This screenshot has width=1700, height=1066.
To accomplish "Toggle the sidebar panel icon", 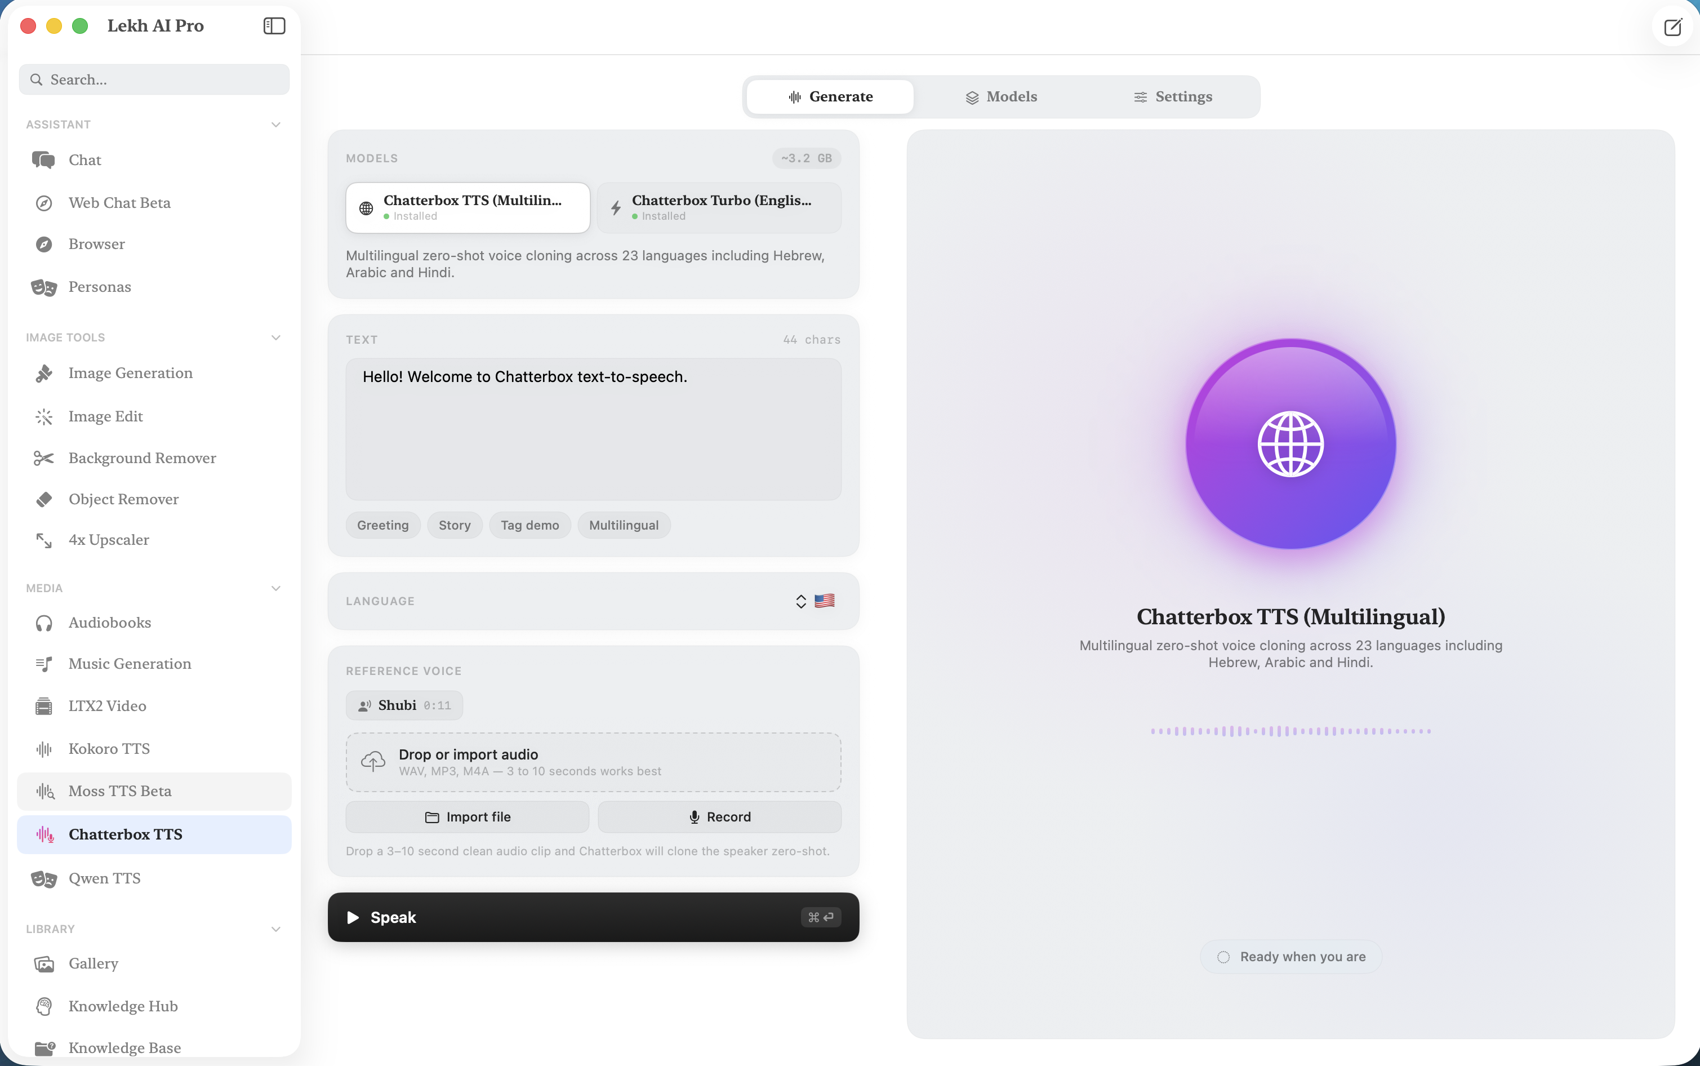I will [x=274, y=26].
